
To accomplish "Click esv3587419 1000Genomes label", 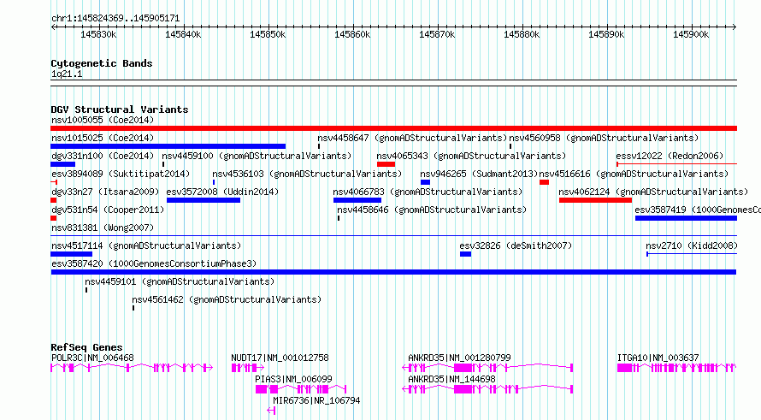I will pyautogui.click(x=698, y=210).
